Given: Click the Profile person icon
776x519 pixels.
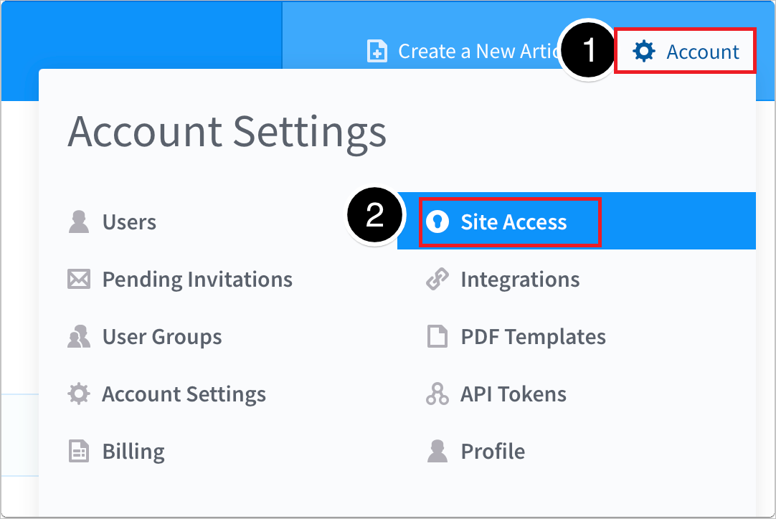Looking at the screenshot, I should (x=437, y=451).
